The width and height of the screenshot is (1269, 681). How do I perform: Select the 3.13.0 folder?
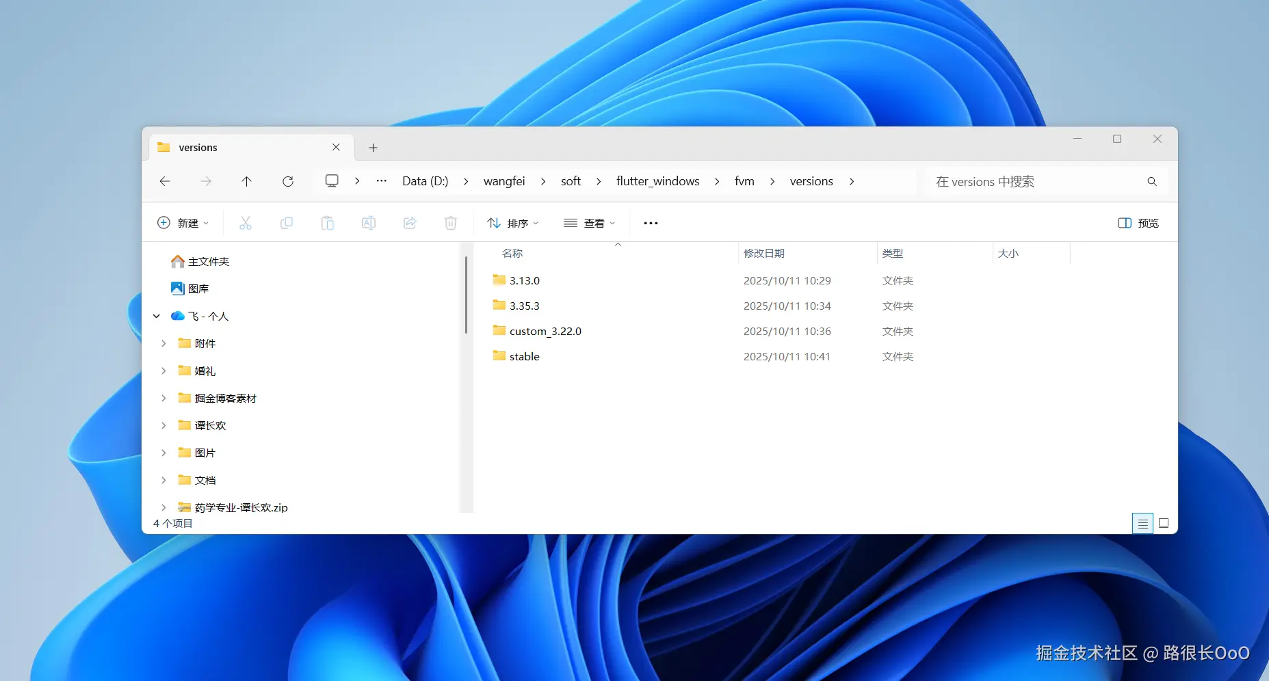(x=524, y=280)
